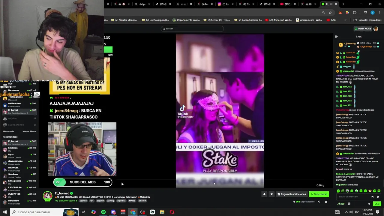Viewport: 384px width, 216px height.
Task: Switch to the 'm en' X tab
Action: 184,4
